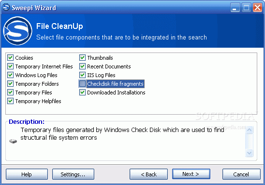The width and height of the screenshot is (265, 185).
Task: Click the description scrollbar down arrow
Action: pos(250,153)
